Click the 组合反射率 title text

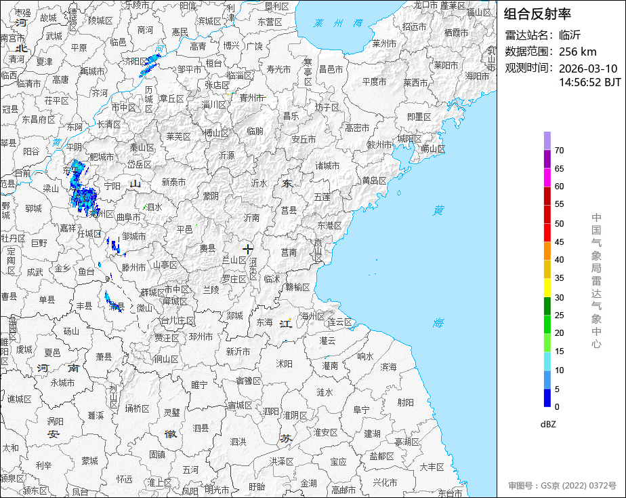point(537,14)
